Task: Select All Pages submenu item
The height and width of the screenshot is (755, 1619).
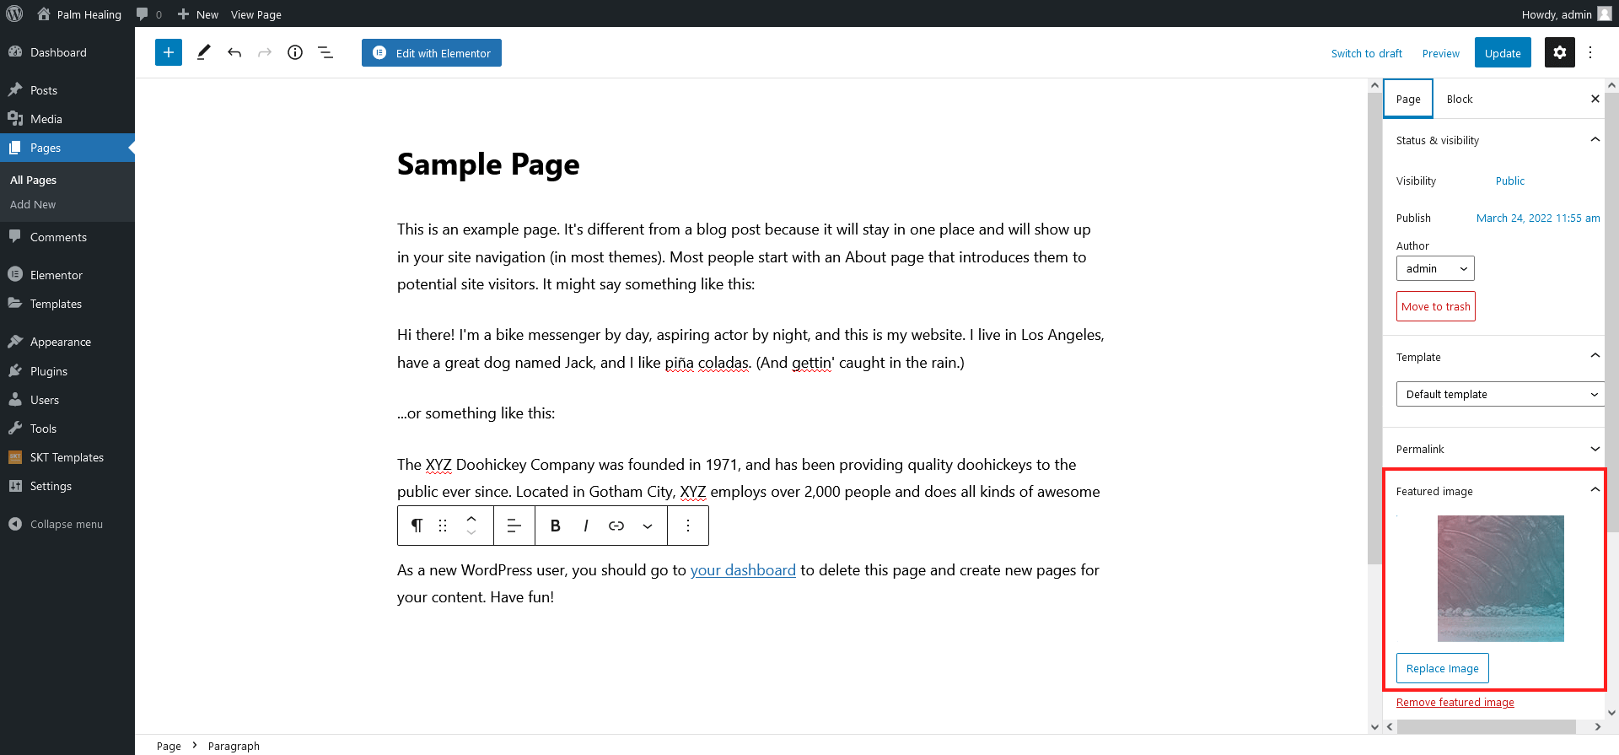Action: 33,180
